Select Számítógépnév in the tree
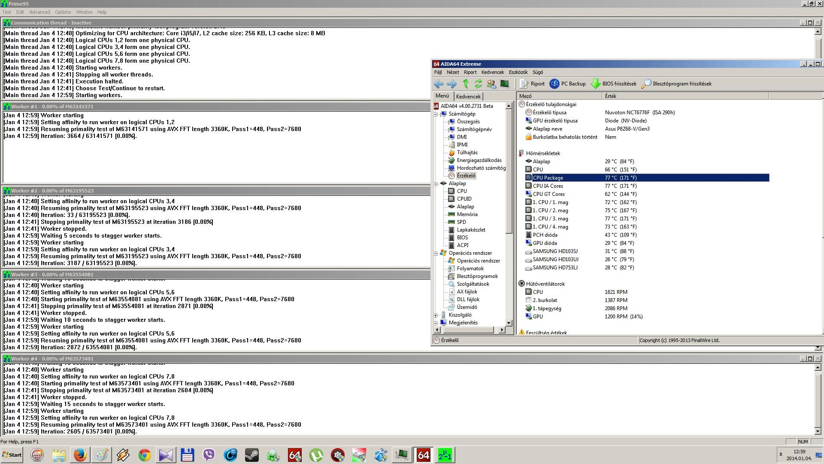 coord(474,129)
